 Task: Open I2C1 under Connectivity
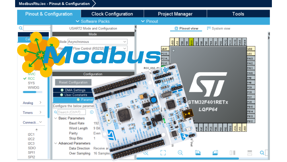pos(31,134)
